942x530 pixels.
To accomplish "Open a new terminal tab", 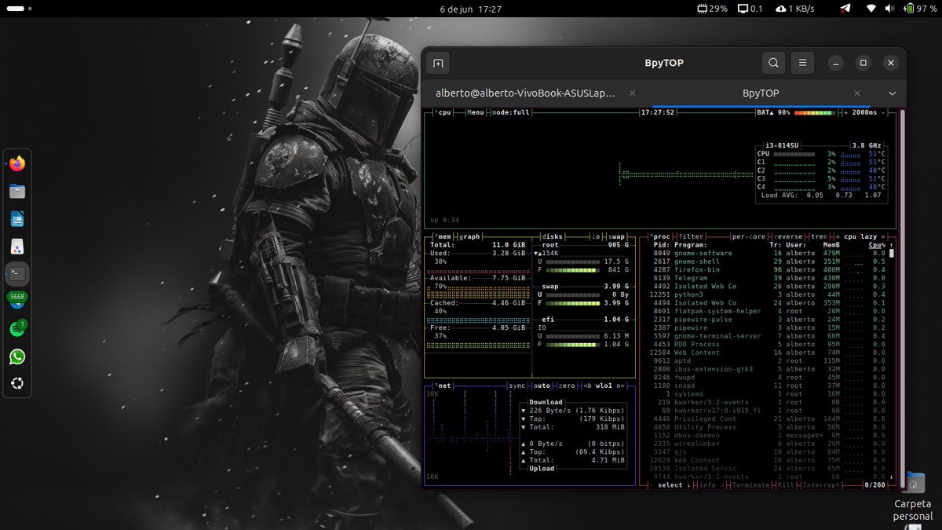I will 438,63.
